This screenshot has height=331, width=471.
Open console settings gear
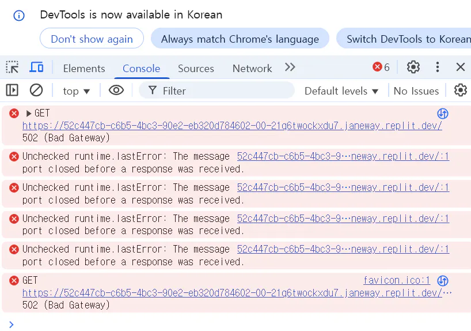pos(460,90)
